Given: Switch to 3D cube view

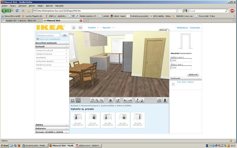Looking at the screenshot, I should coord(78,100).
